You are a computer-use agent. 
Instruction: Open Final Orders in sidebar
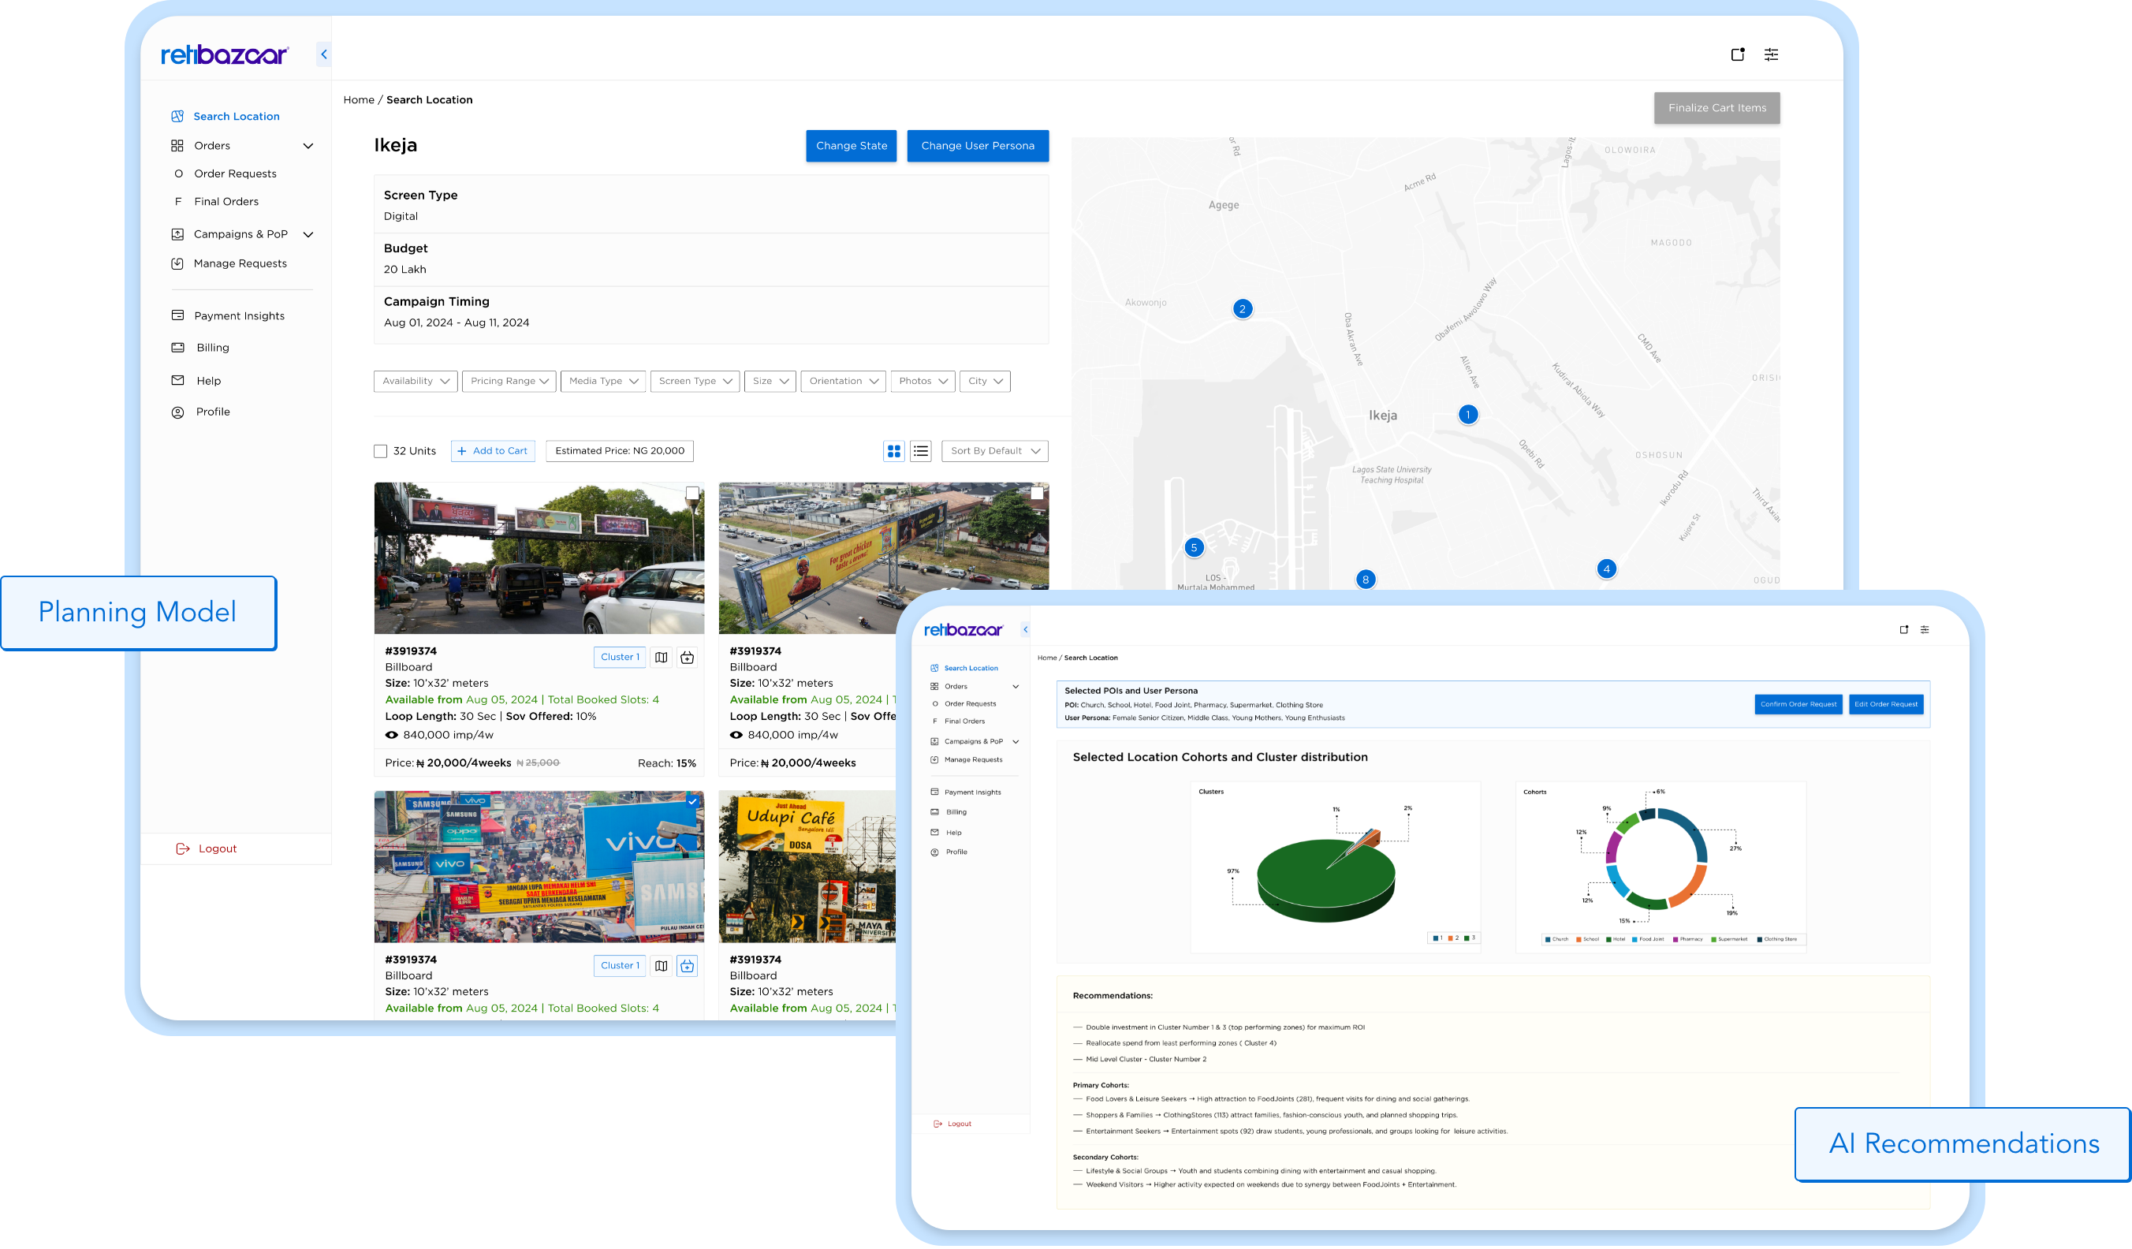225,201
